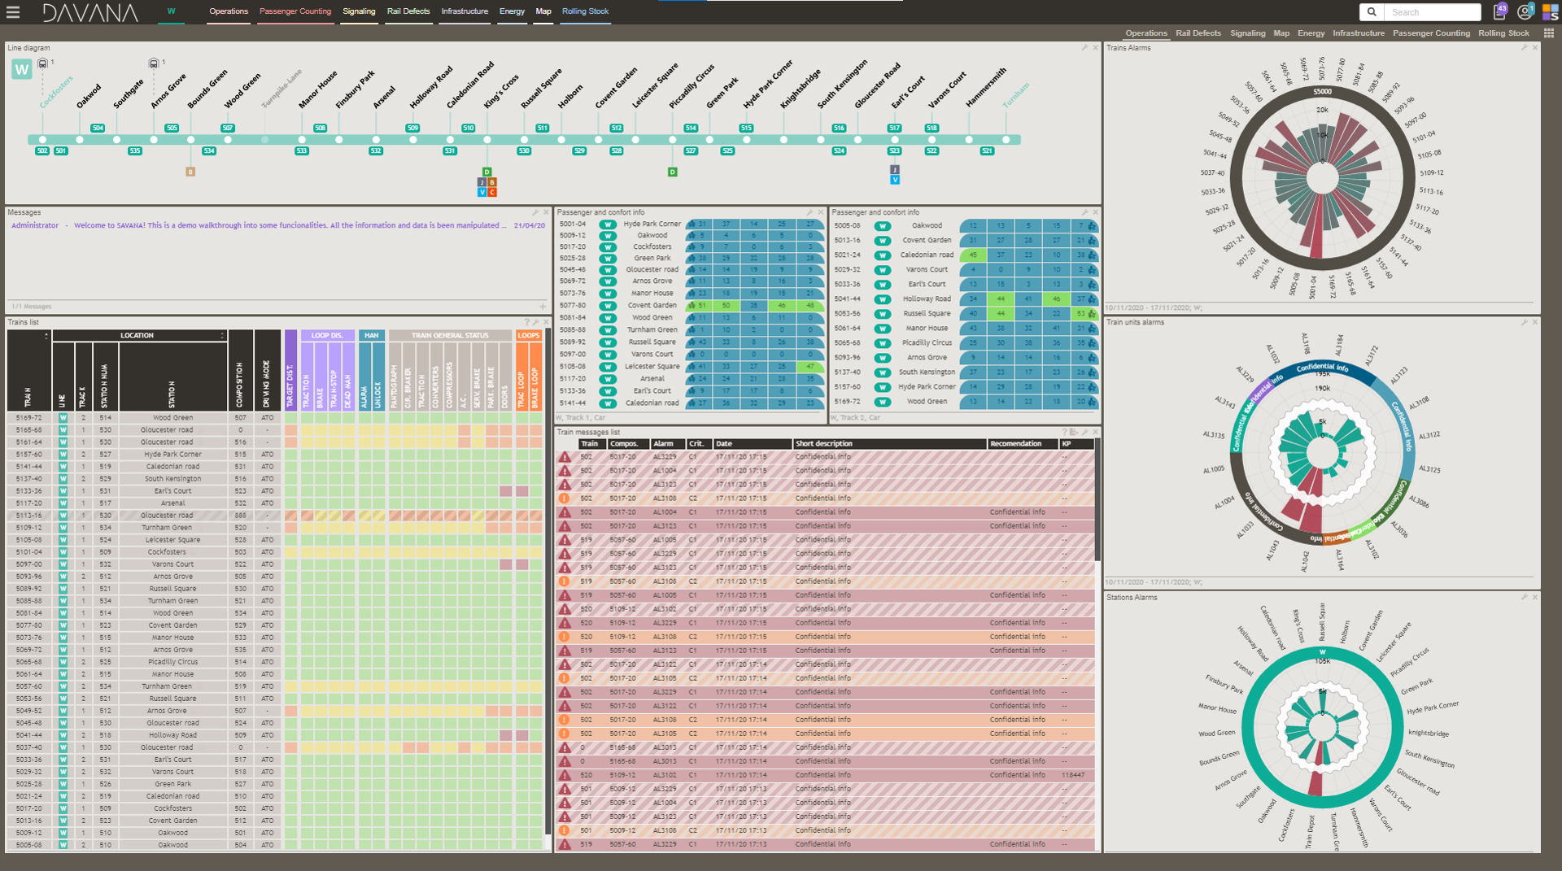This screenshot has width=1562, height=871.
Task: Open right Passenger and confort info wrench
Action: [x=1084, y=212]
